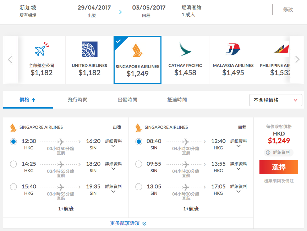Click plane icon on the 15:40 HKG flight
307x231 pixels.
point(61,187)
